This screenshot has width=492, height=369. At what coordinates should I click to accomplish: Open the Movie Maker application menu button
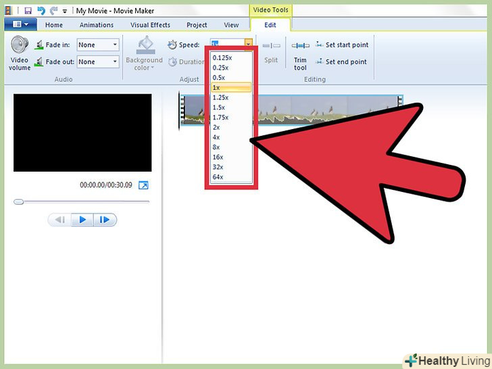(20, 24)
